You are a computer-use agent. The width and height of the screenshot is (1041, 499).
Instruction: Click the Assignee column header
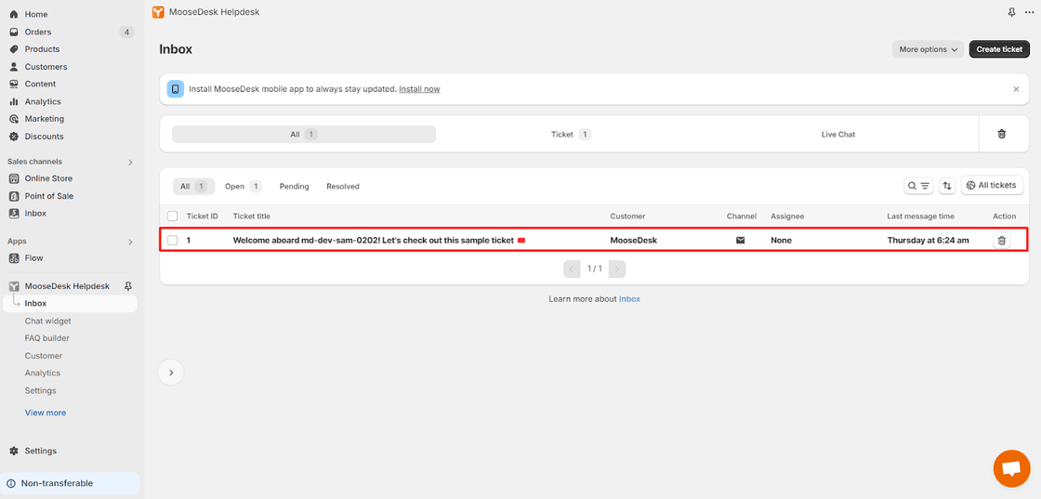787,217
